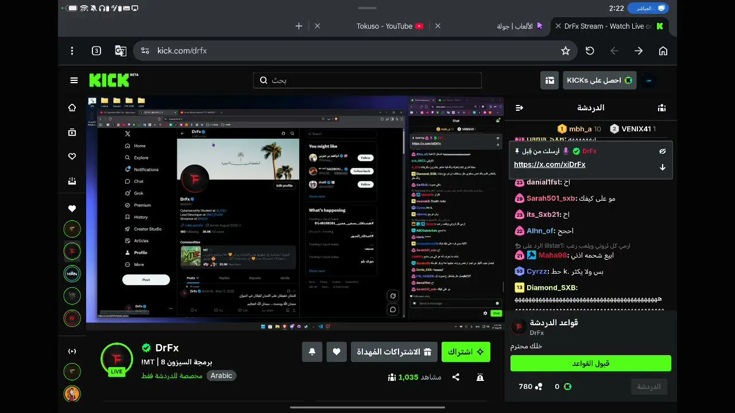Add a new browser tab
This screenshot has height=413, width=735.
299,26
